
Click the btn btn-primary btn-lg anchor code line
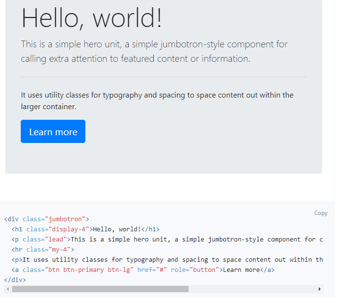pyautogui.click(x=143, y=270)
